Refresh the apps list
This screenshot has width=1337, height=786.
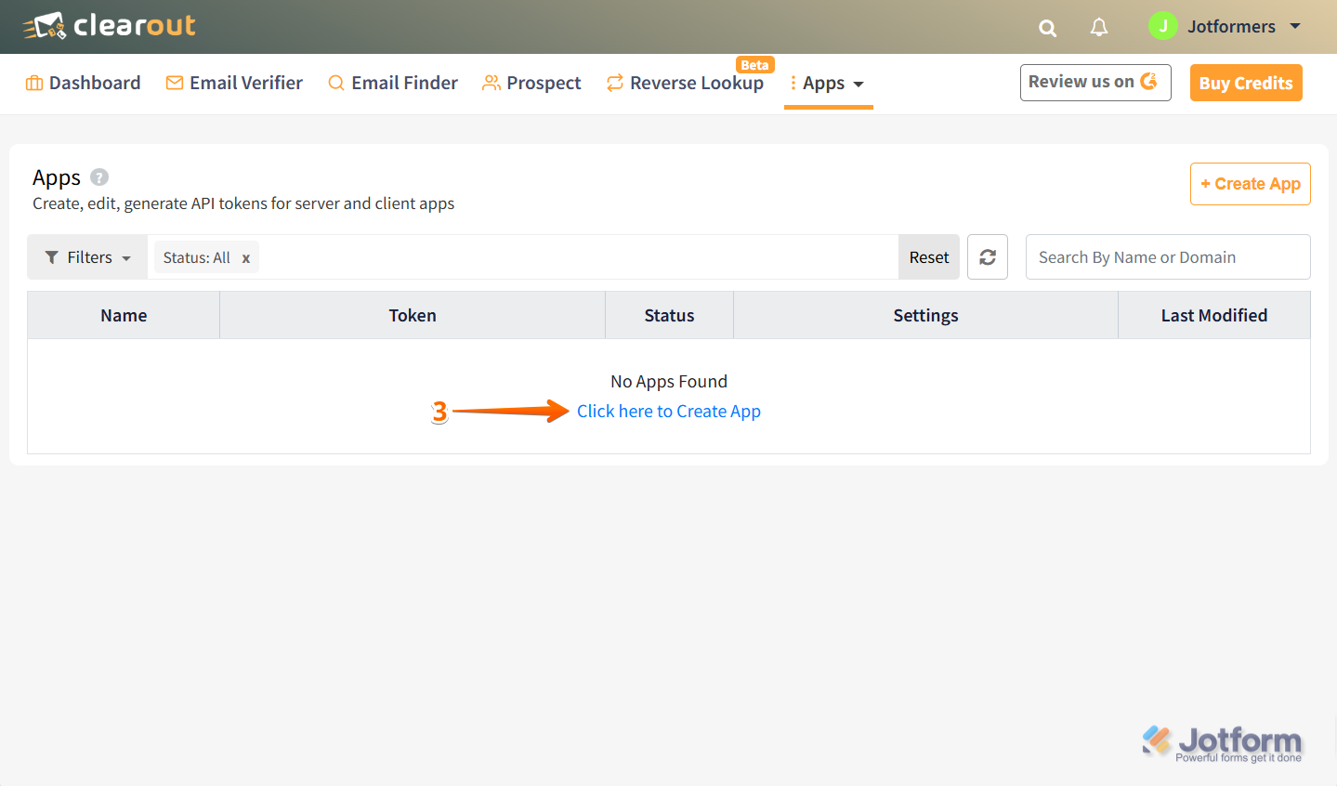988,257
